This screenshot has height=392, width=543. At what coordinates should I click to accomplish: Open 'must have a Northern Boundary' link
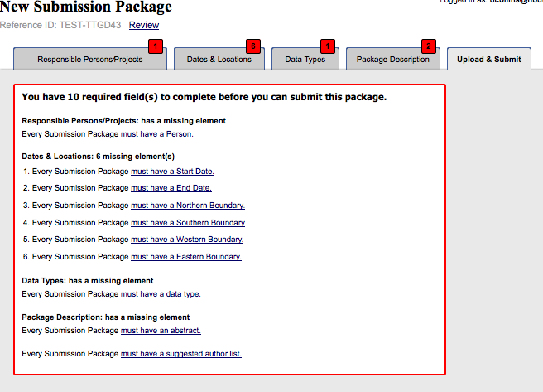coord(188,206)
